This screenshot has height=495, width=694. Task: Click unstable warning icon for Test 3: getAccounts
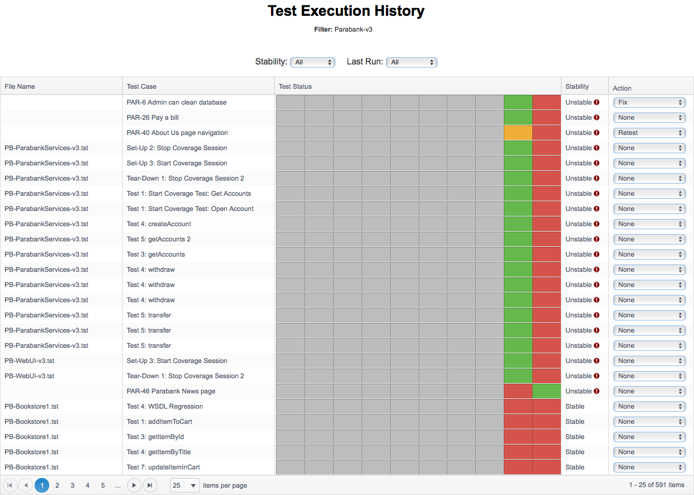[597, 255]
